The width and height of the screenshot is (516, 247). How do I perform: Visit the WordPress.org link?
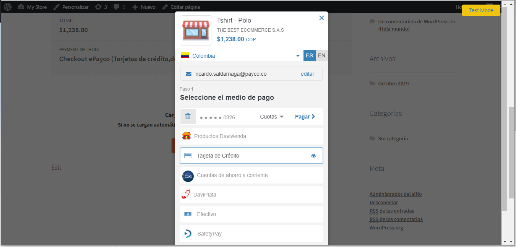point(386,227)
